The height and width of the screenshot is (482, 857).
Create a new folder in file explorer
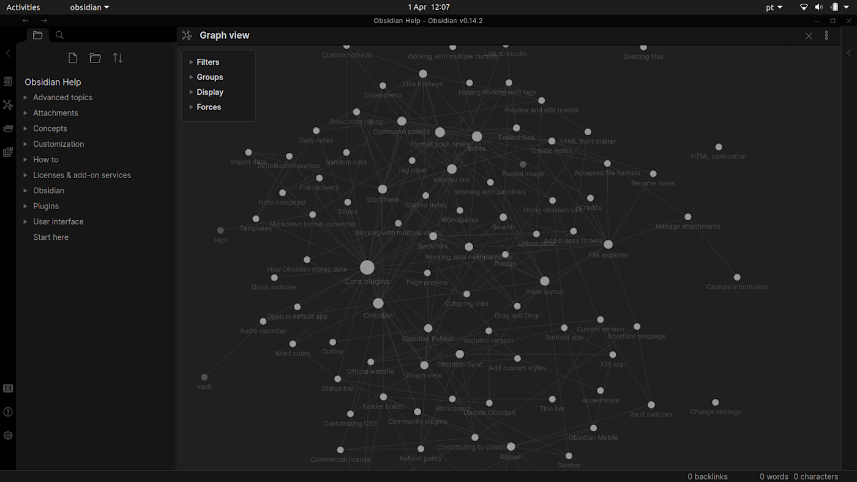(x=95, y=58)
